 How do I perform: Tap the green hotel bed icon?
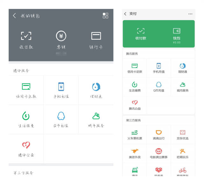click(135, 170)
